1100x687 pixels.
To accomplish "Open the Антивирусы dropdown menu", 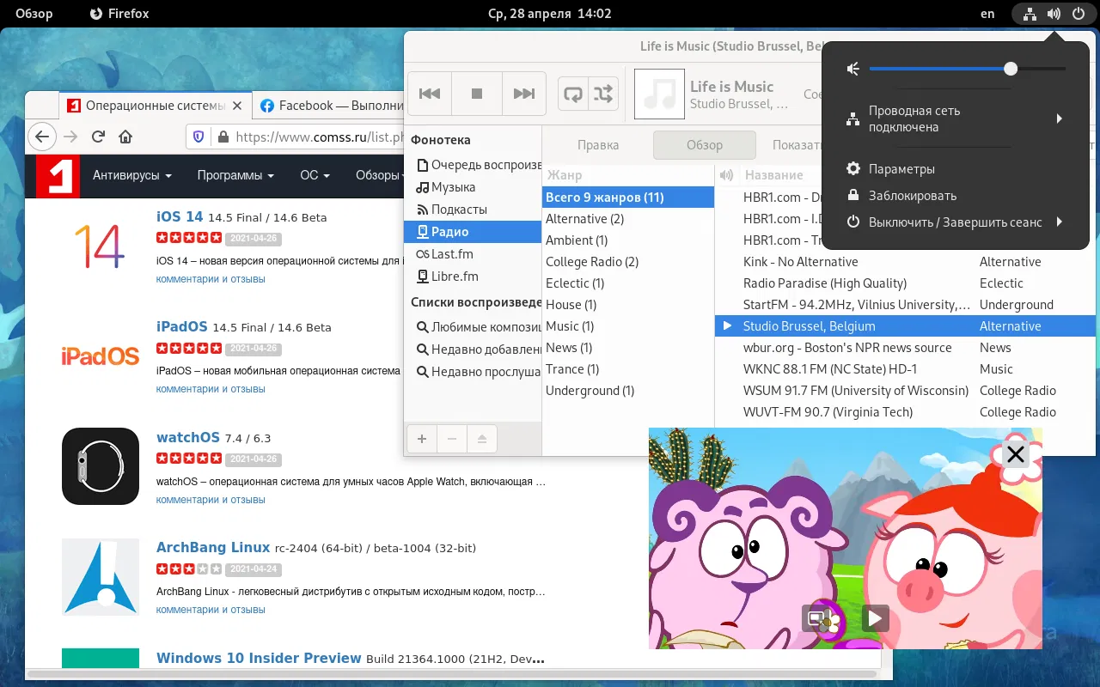I will click(x=132, y=175).
